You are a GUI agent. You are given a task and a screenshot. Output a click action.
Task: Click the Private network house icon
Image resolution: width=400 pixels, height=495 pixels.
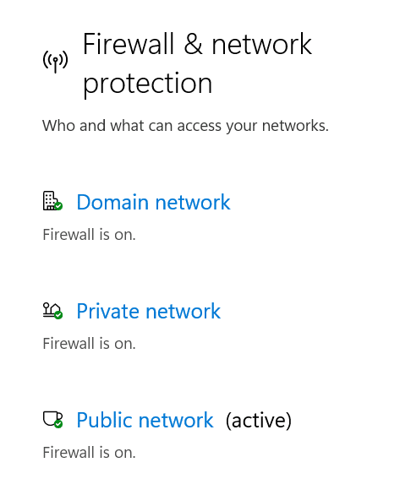point(52,310)
